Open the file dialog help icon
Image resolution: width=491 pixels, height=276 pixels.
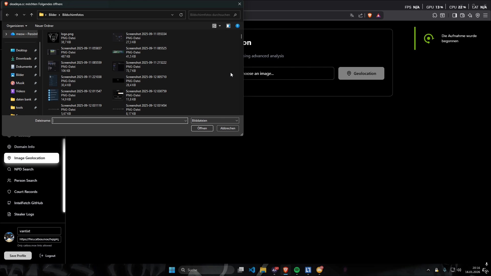tap(238, 26)
